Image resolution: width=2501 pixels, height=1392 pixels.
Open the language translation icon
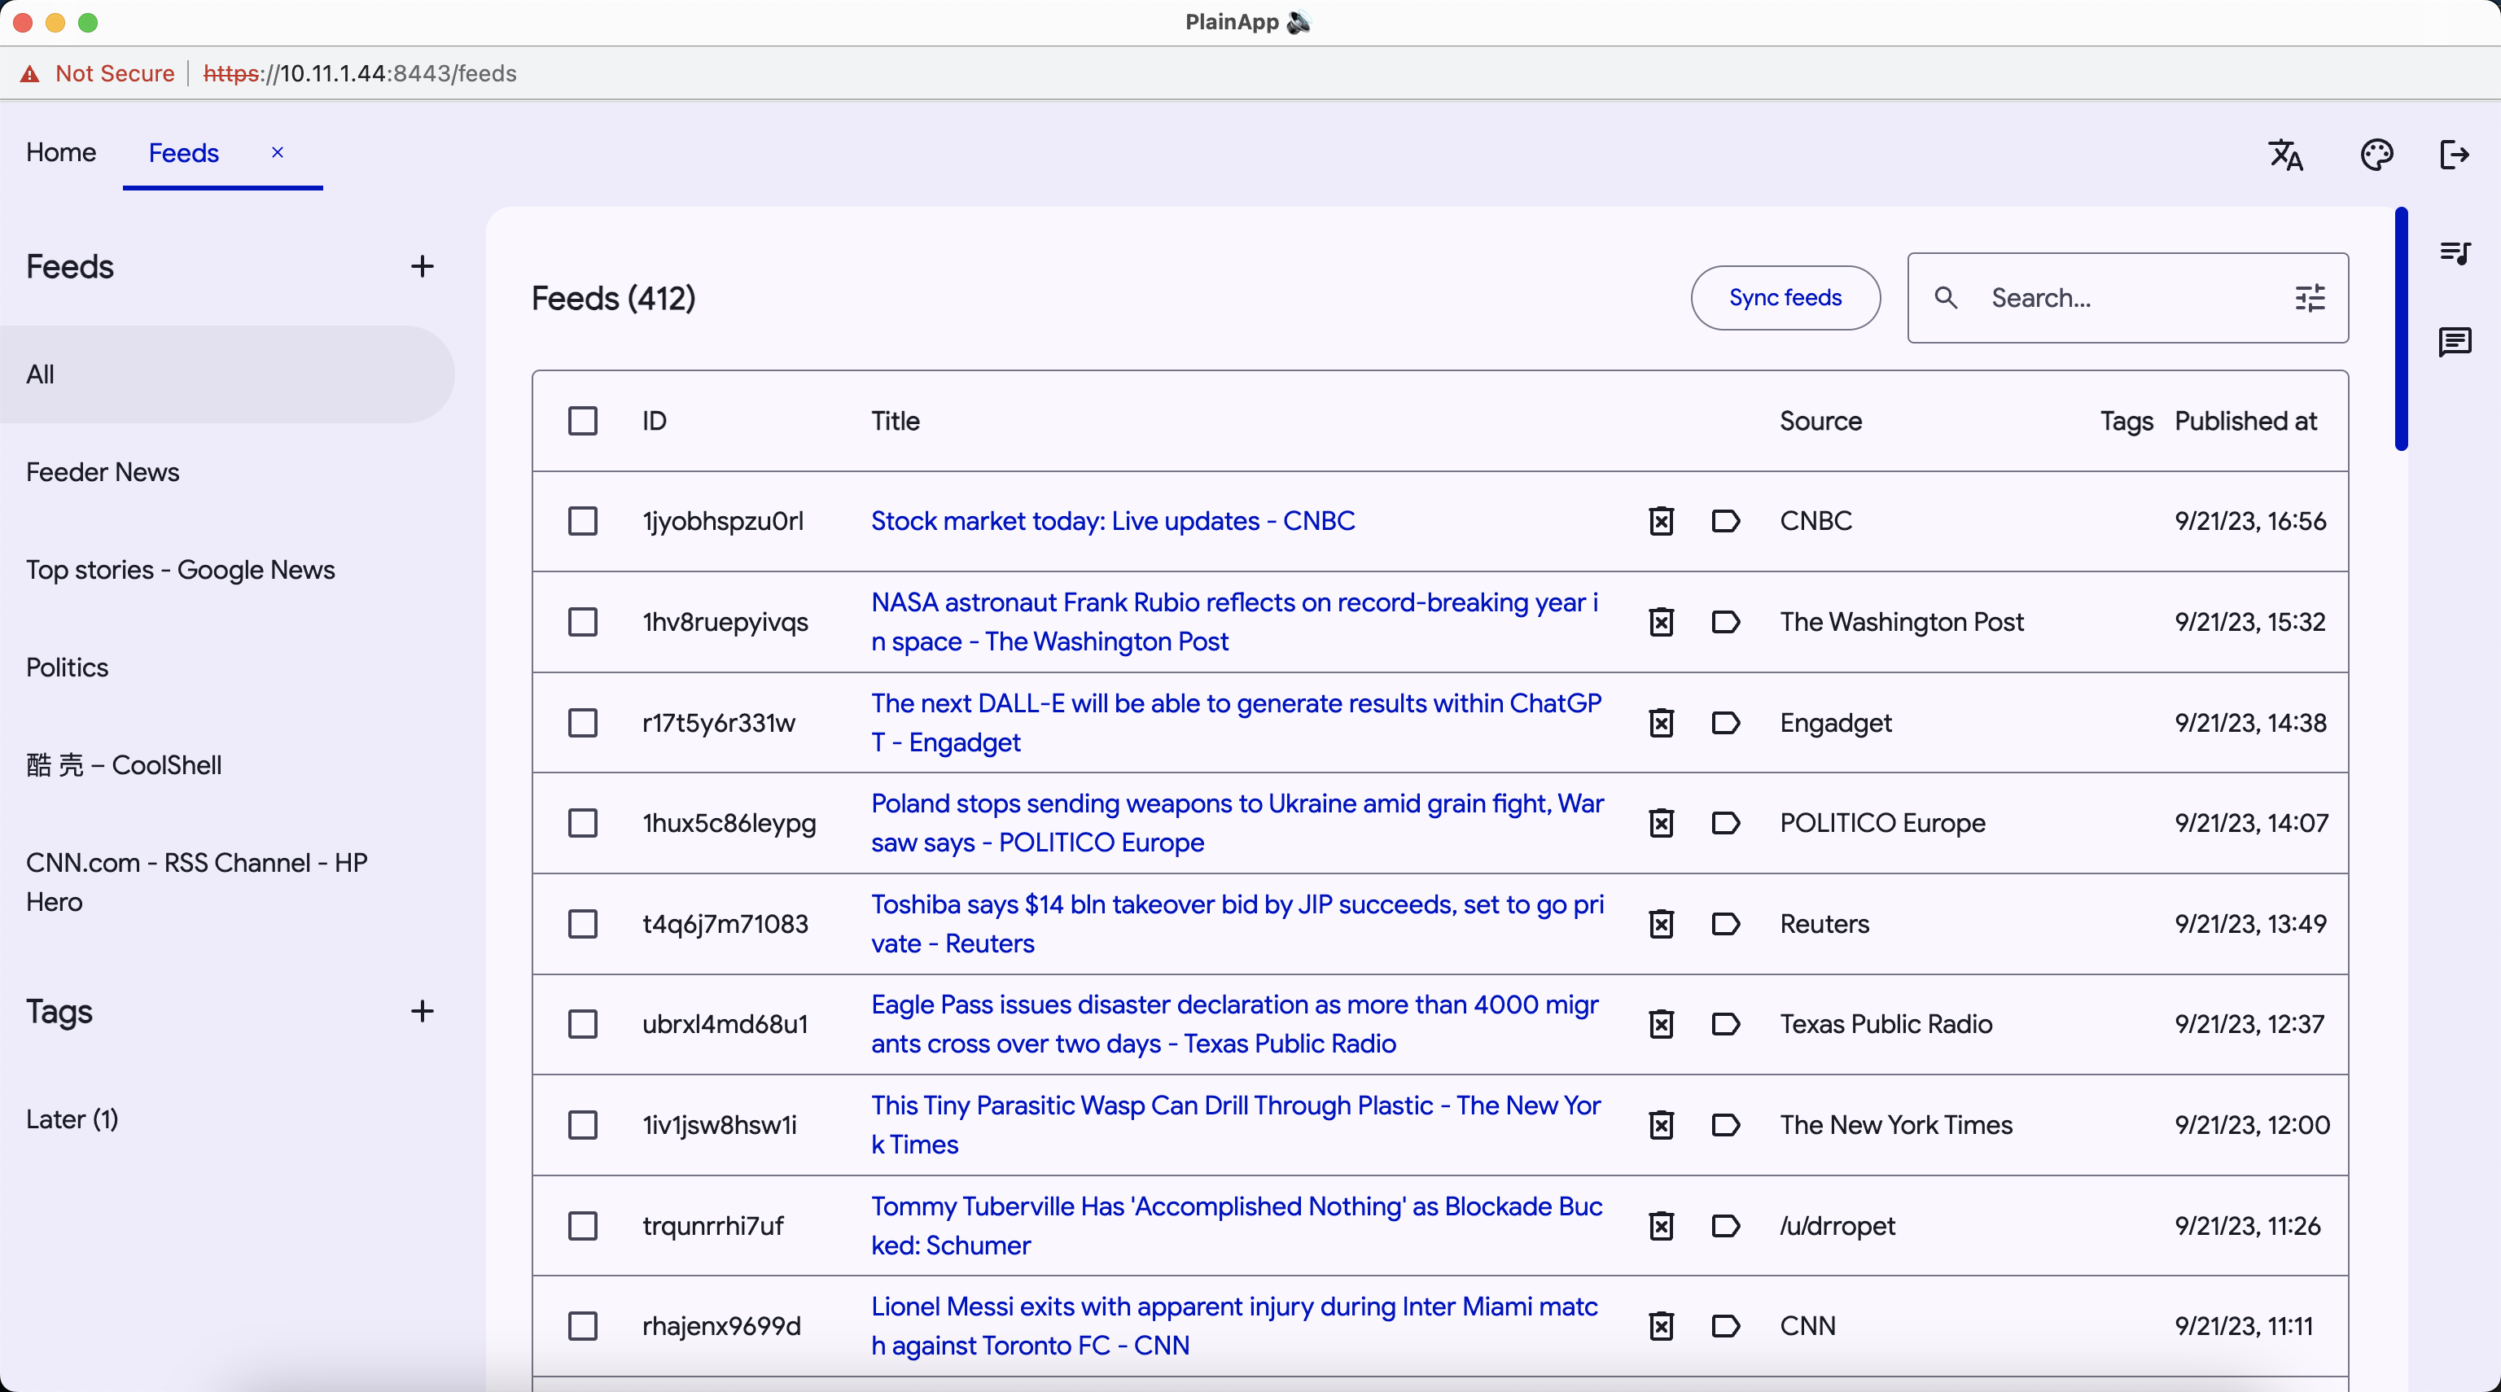point(2285,155)
